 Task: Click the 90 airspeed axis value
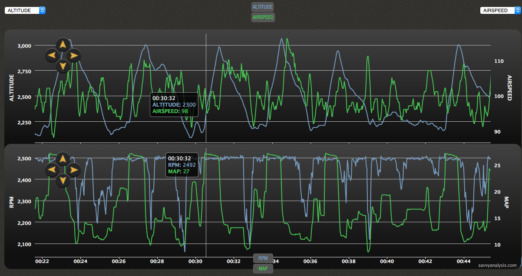[x=498, y=132]
